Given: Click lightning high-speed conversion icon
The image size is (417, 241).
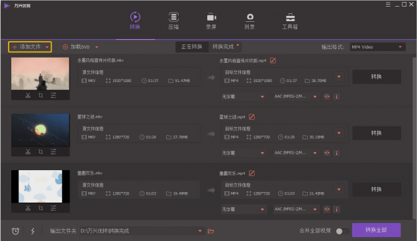Looking at the screenshot, I should pos(32,231).
